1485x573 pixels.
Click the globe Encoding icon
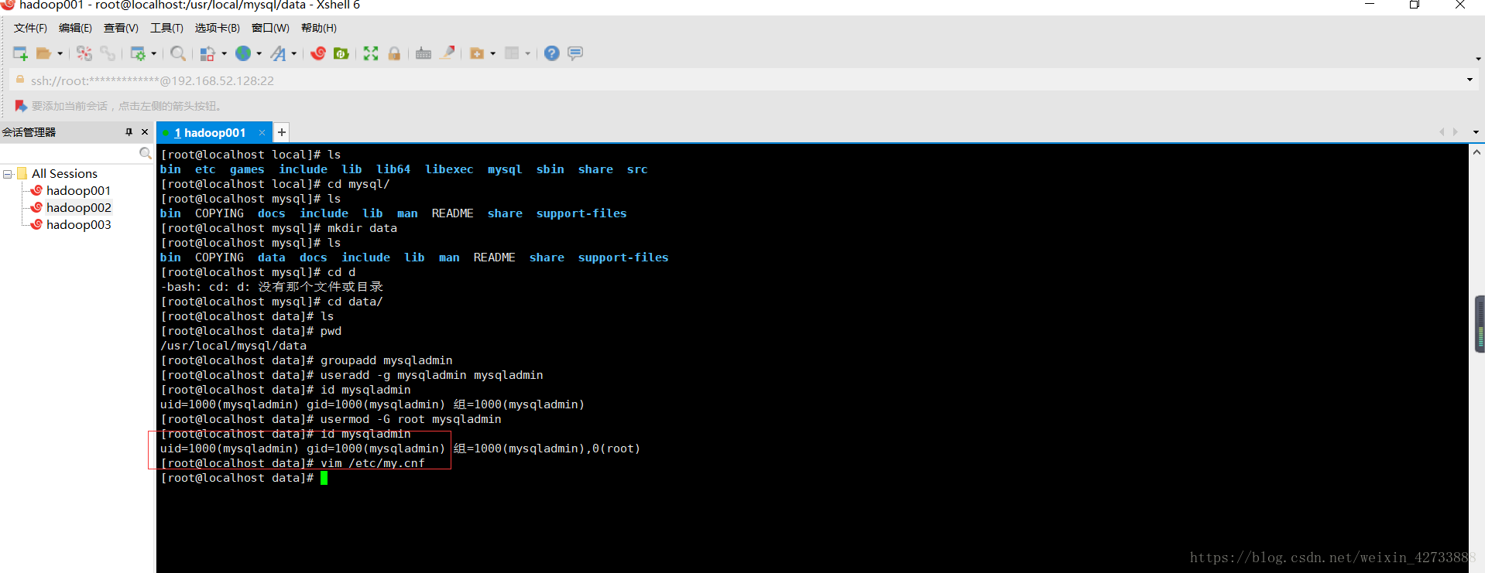tap(243, 53)
